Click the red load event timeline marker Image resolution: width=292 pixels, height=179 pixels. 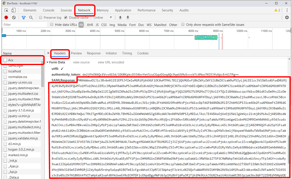(x=222, y=41)
